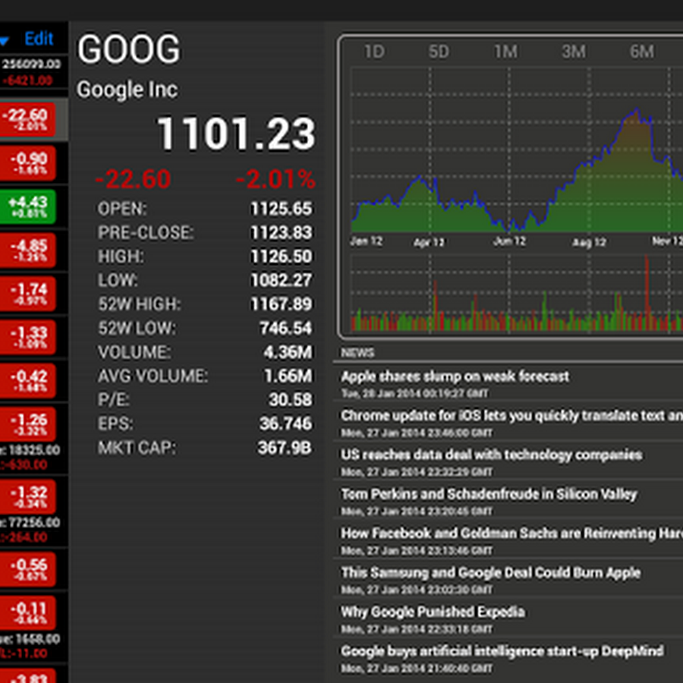Tap the EPS value 36.746
This screenshot has height=683, width=683.
tap(286, 423)
